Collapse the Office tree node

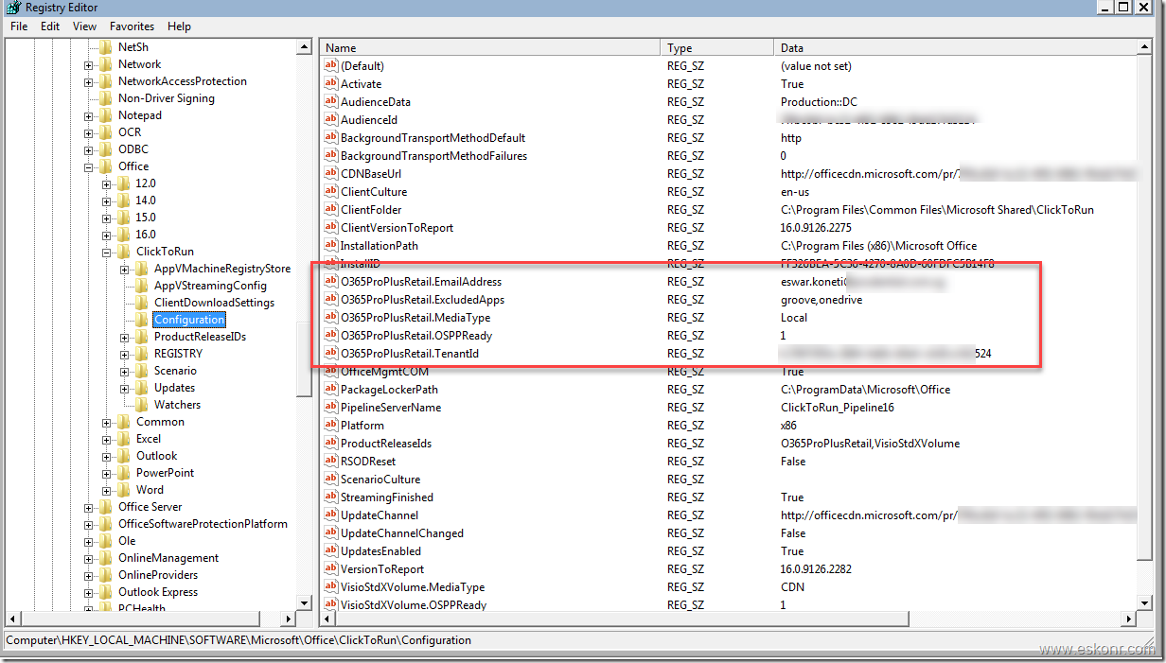(88, 166)
